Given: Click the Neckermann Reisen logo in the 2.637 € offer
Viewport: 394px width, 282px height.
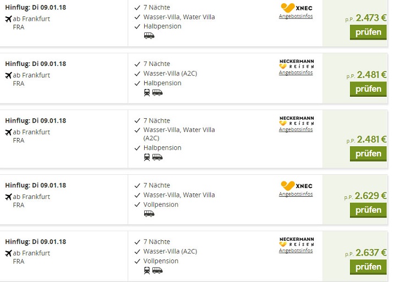Looking at the screenshot, I should click(x=296, y=242).
